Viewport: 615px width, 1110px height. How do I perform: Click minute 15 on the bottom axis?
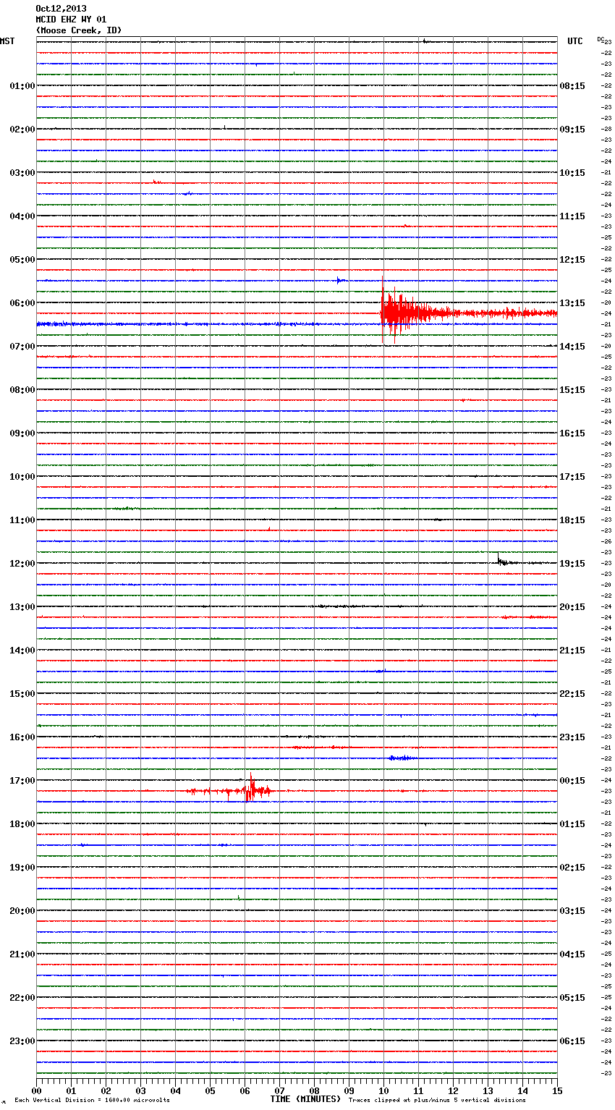click(x=557, y=1090)
